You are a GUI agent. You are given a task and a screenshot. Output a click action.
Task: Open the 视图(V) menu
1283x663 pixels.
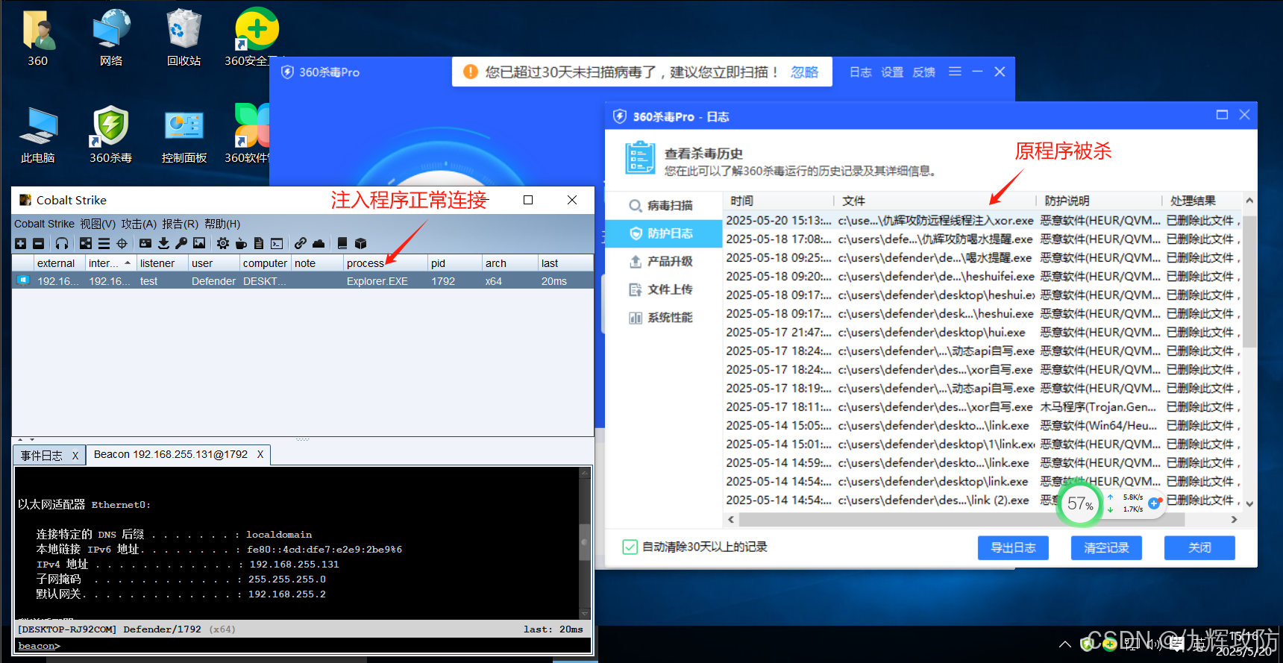(98, 224)
